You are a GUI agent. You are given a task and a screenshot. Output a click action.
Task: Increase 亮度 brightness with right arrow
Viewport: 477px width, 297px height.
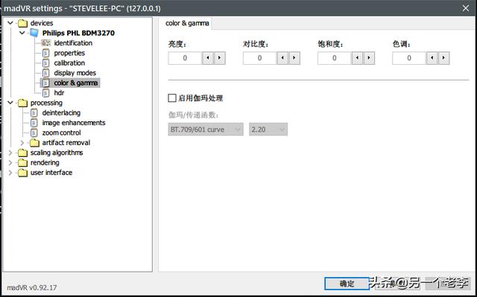(220, 58)
